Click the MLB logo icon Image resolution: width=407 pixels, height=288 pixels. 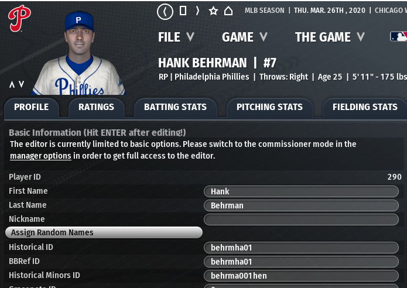398,37
